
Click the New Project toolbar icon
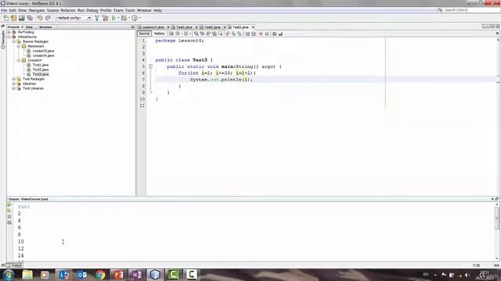[x=14, y=18]
